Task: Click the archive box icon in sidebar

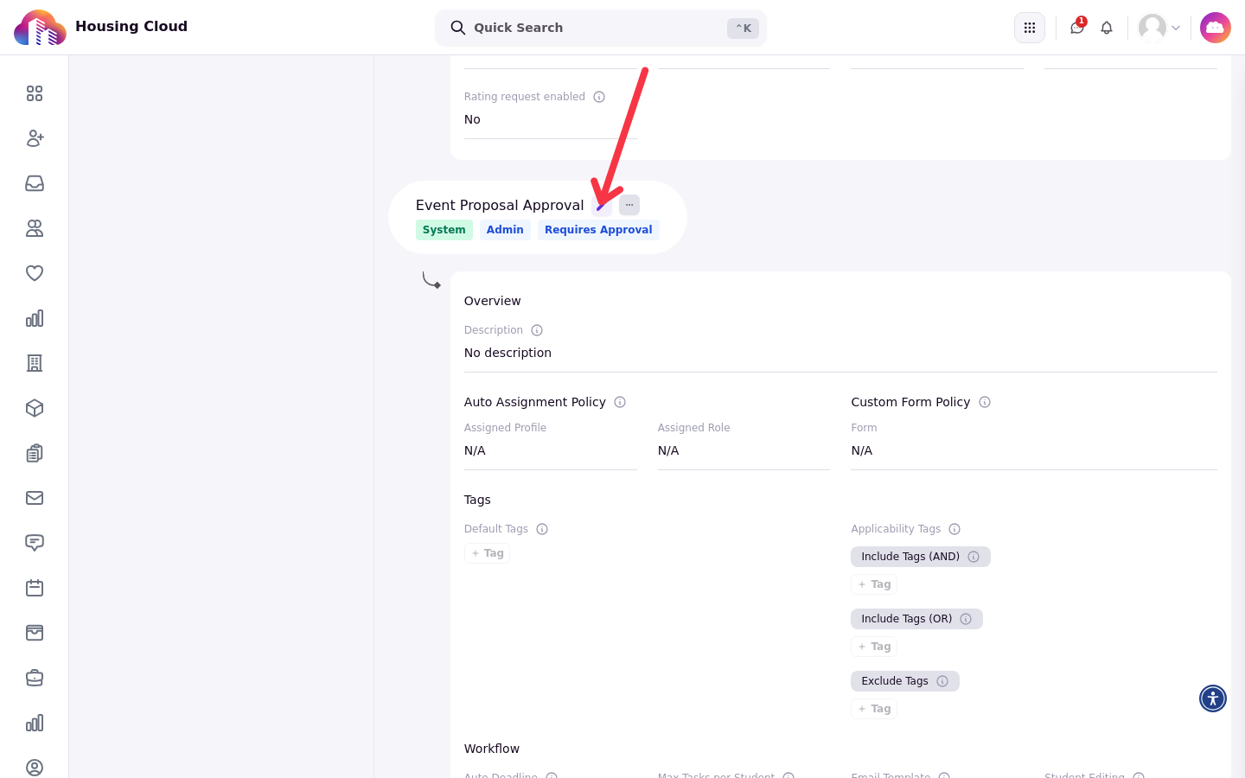Action: pyautogui.click(x=35, y=633)
